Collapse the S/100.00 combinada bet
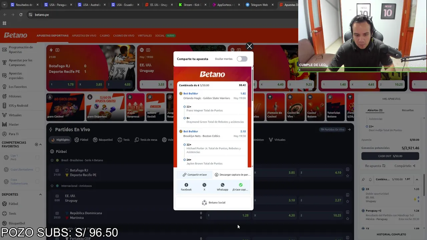The width and height of the screenshot is (427, 240). (x=417, y=180)
